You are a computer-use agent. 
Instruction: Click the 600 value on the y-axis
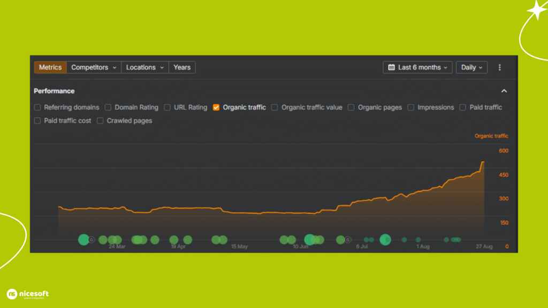[x=504, y=150]
